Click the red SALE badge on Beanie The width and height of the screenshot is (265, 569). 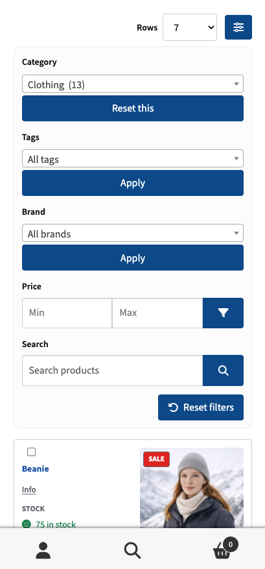[x=156, y=459]
